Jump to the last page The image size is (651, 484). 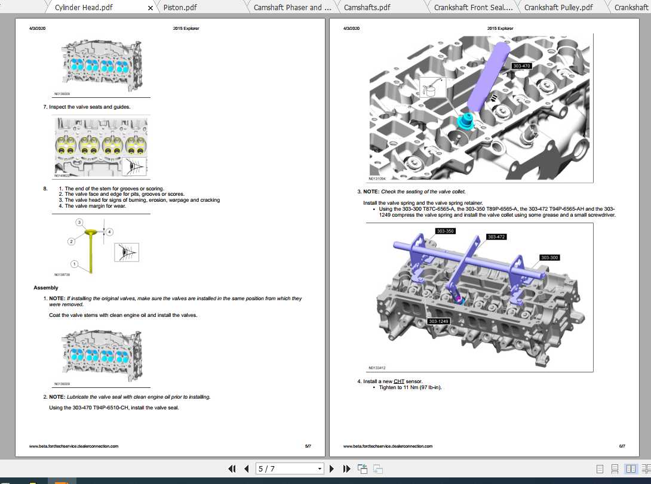[347, 469]
